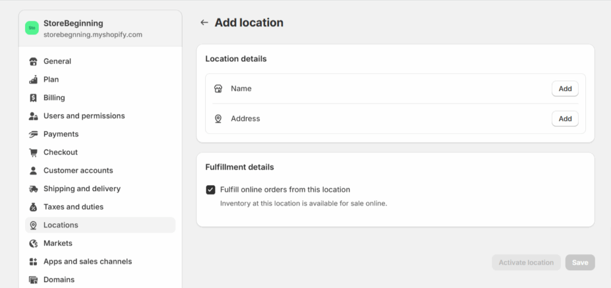Click the Shipping and delivery truck icon
The width and height of the screenshot is (611, 288).
pyautogui.click(x=33, y=189)
